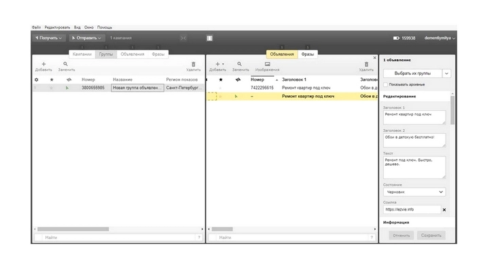Open the Файл menu

(36, 27)
